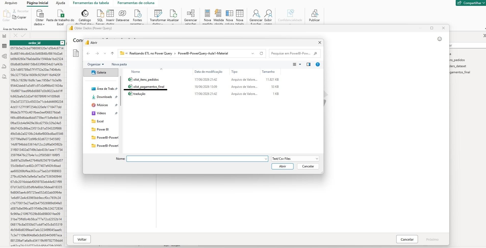The height and width of the screenshot is (248, 486).
Task: Go up one folder level in Abrir dialog
Action: point(112,53)
